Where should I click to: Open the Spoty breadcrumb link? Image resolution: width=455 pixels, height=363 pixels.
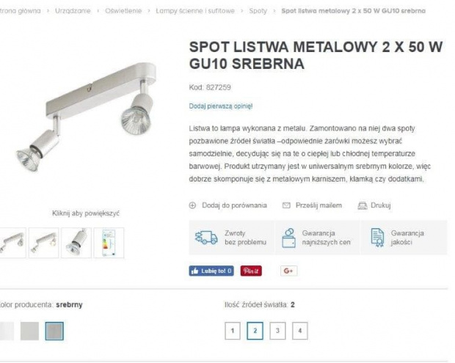coord(258,11)
